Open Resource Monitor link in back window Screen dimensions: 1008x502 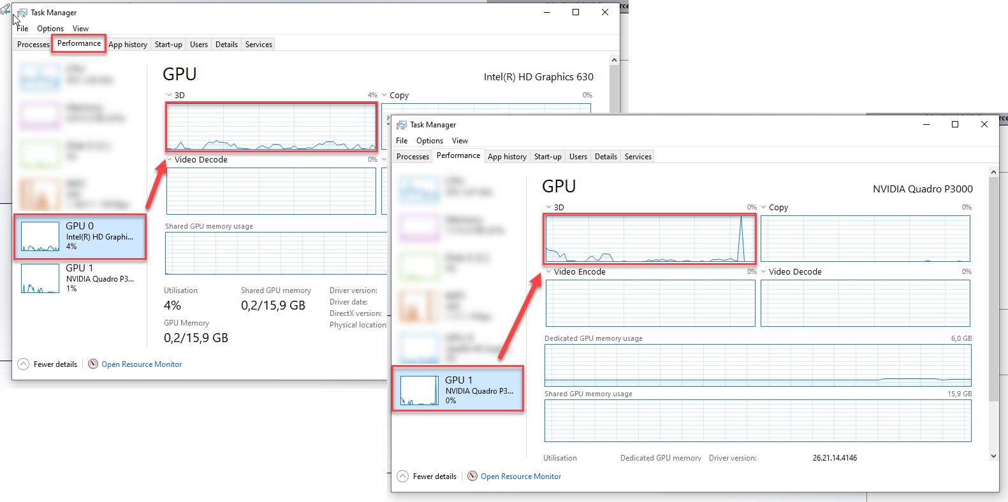point(142,364)
